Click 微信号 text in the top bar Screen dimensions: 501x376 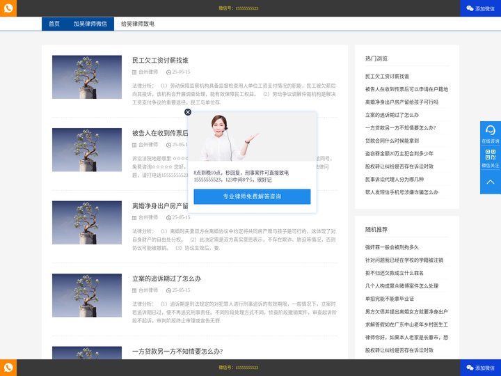[239, 8]
